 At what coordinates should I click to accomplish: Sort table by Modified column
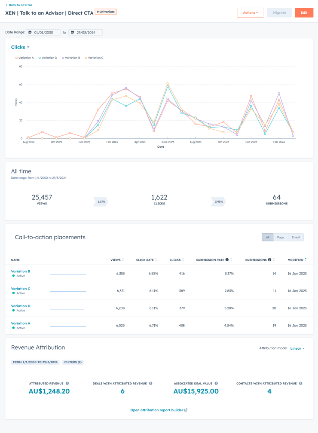(297, 260)
